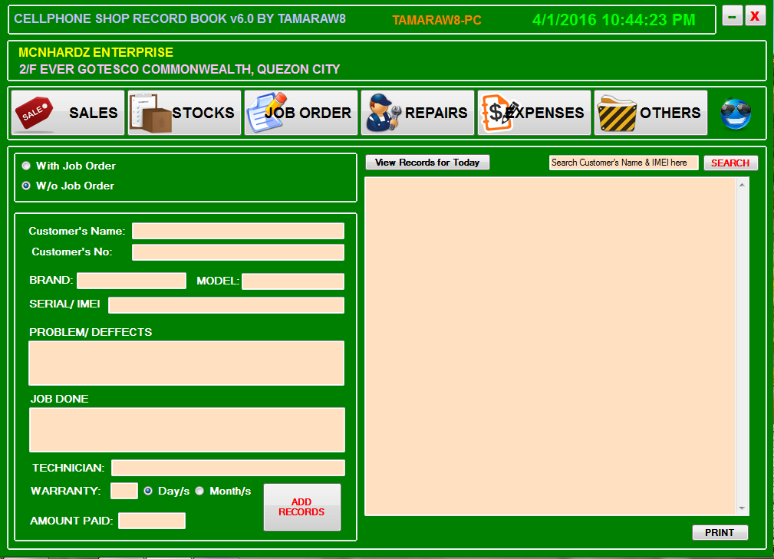
Task: Open JOB ORDER using the clipboard icon
Action: [x=262, y=112]
